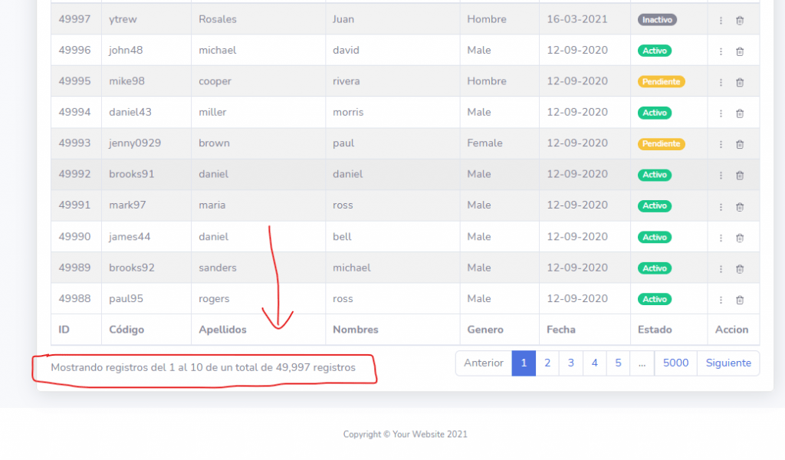The width and height of the screenshot is (785, 460).
Task: Expand the three-dot menu on jenny0929 row
Action: coord(721,143)
